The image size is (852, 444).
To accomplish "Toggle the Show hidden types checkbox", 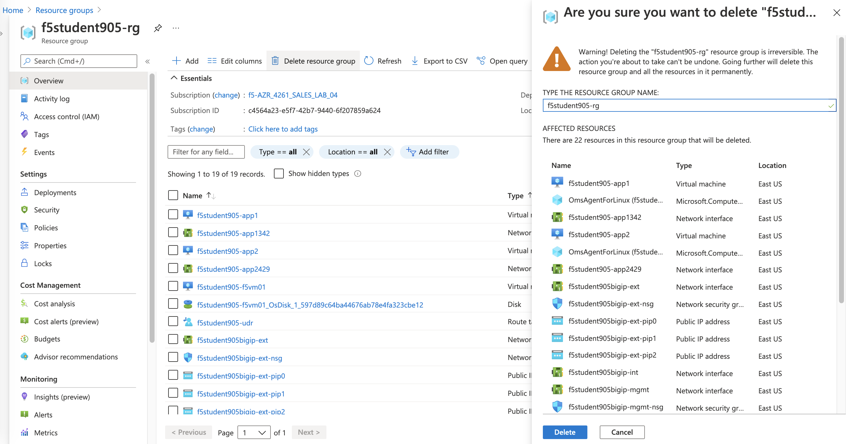I will (x=279, y=174).
